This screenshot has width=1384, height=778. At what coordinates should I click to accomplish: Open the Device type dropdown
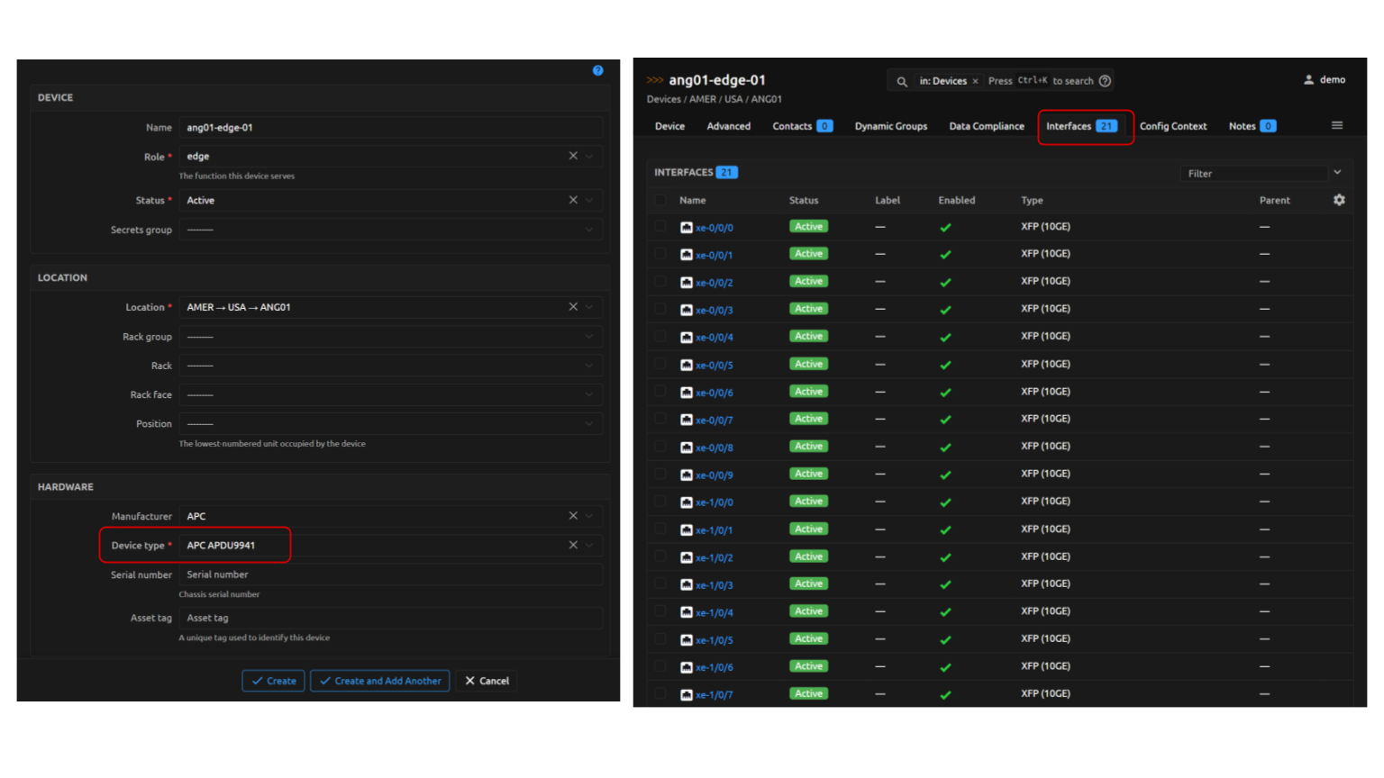588,546
